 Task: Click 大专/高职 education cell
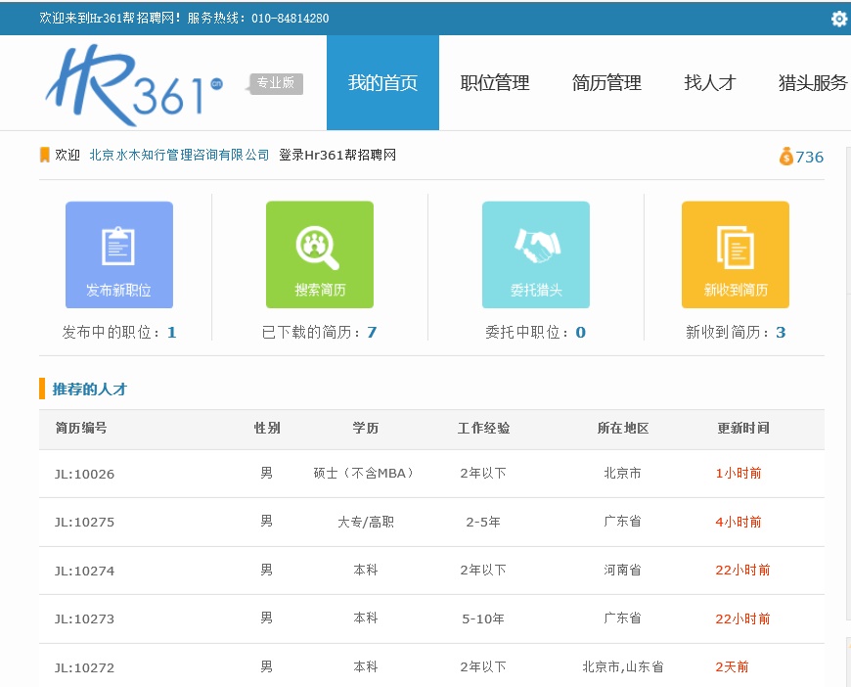[x=366, y=522]
